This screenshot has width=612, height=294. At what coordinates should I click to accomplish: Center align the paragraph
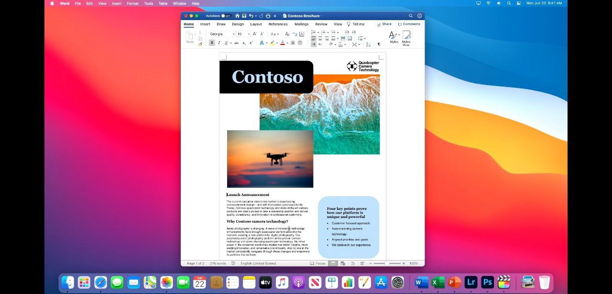[320, 38]
